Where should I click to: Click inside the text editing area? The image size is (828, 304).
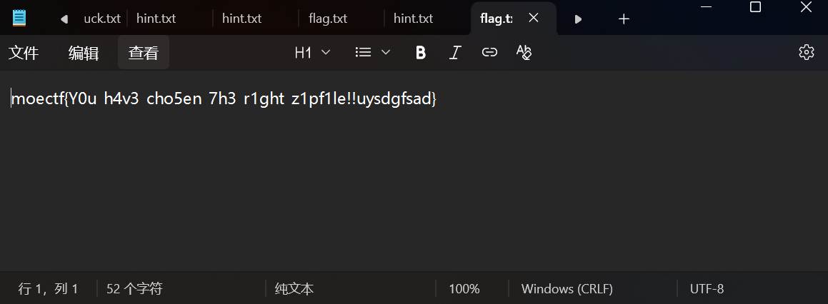click(x=414, y=178)
